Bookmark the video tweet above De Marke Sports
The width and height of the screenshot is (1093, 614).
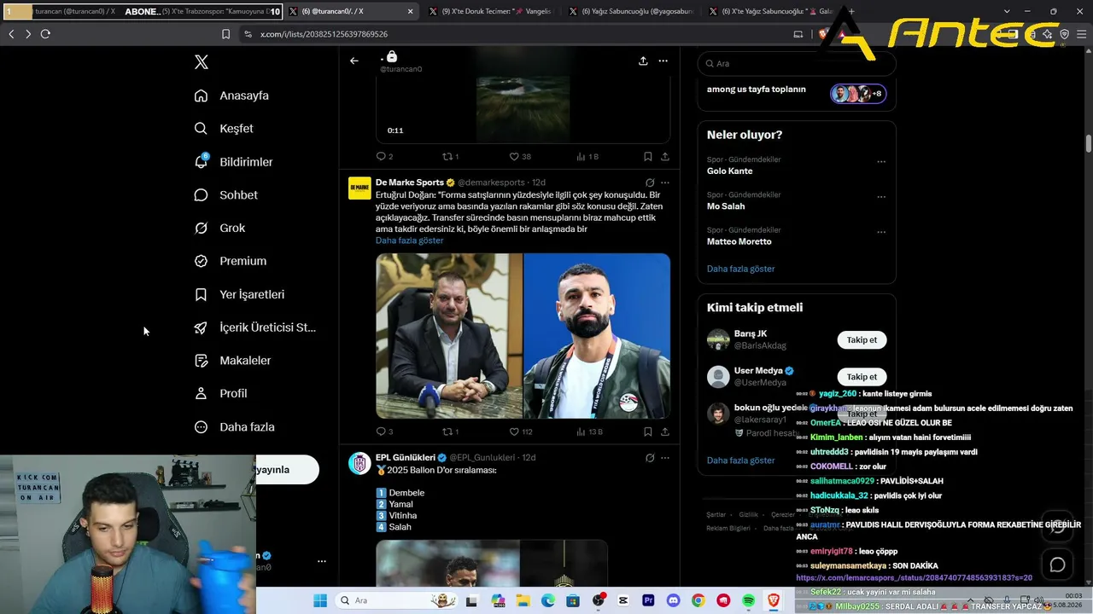click(x=647, y=157)
